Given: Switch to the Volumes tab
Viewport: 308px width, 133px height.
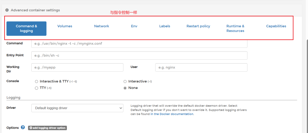Looking at the screenshot, I should 65,26.
